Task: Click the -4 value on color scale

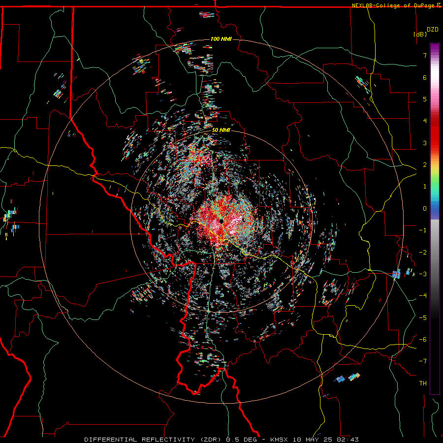Action: (x=423, y=296)
